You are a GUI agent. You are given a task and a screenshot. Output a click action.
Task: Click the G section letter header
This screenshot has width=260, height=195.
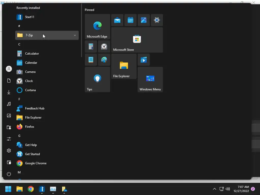pyautogui.click(x=19, y=136)
